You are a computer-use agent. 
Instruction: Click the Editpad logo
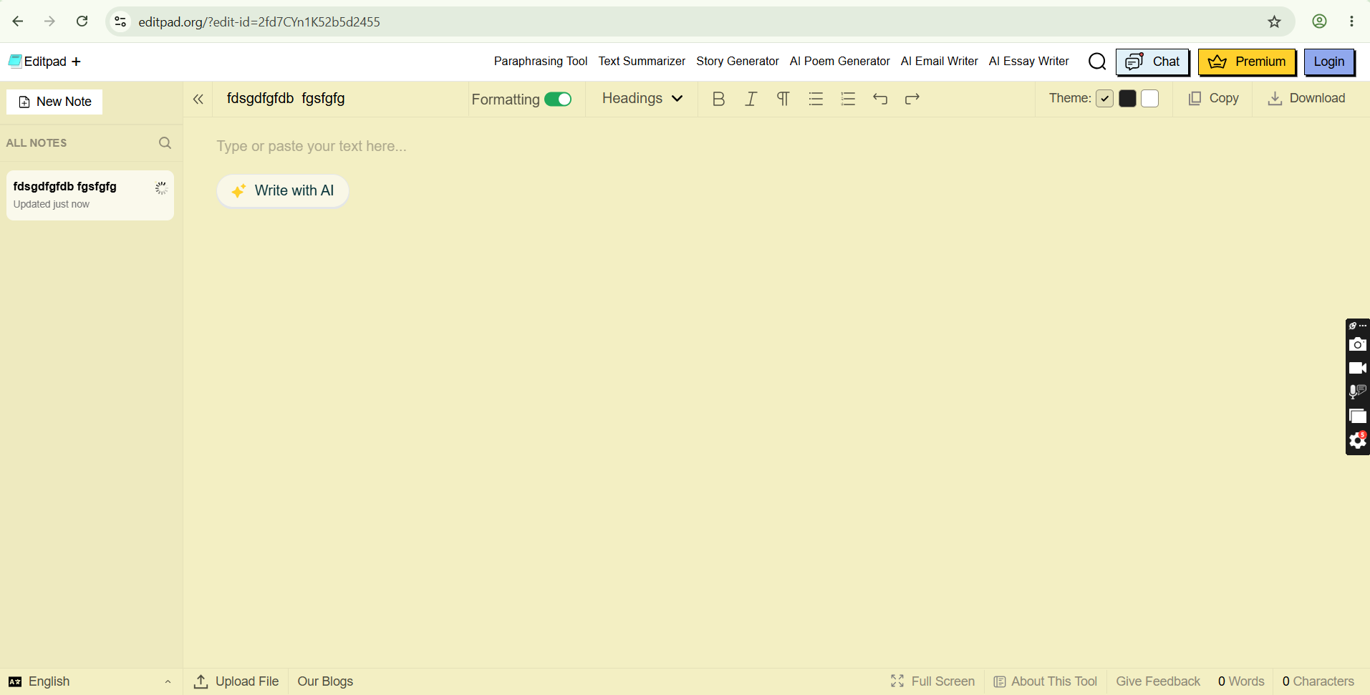pyautogui.click(x=38, y=62)
